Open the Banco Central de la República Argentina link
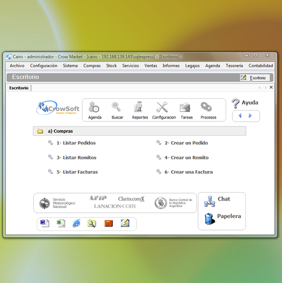The width and height of the screenshot is (282, 283). [173, 203]
